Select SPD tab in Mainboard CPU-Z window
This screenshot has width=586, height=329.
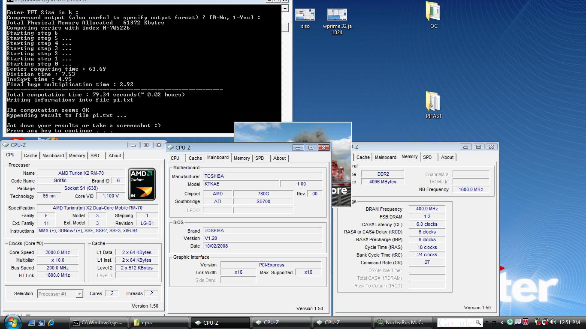(260, 158)
